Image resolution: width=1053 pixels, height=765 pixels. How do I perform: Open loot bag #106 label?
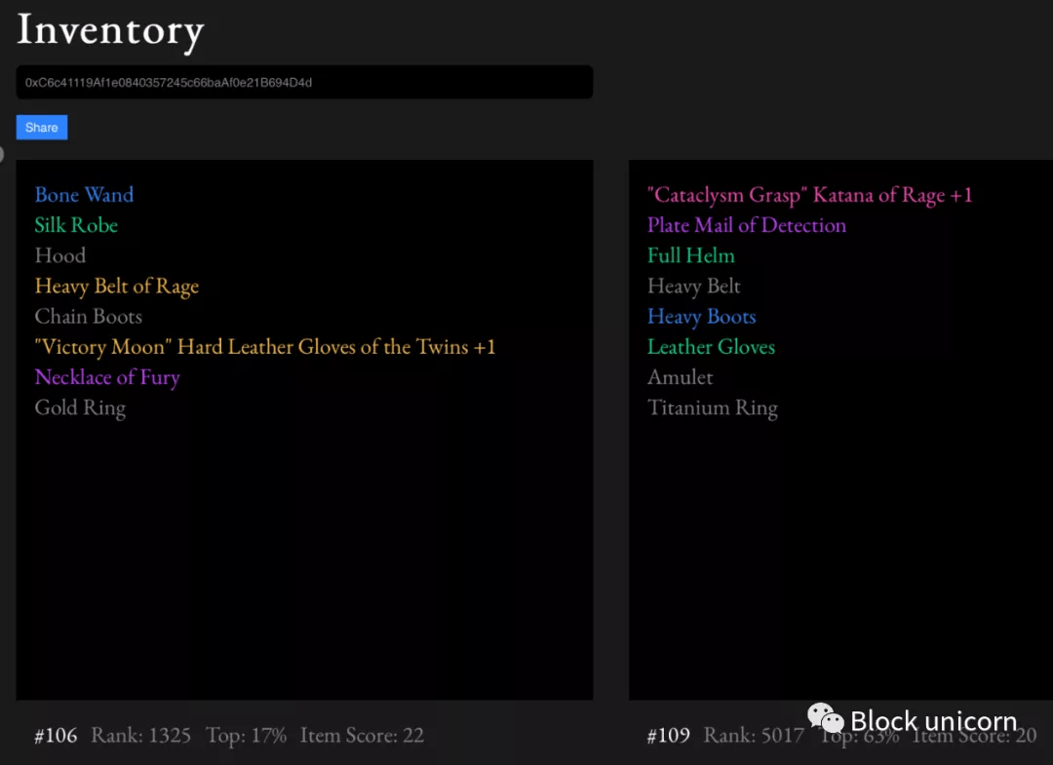coord(56,736)
